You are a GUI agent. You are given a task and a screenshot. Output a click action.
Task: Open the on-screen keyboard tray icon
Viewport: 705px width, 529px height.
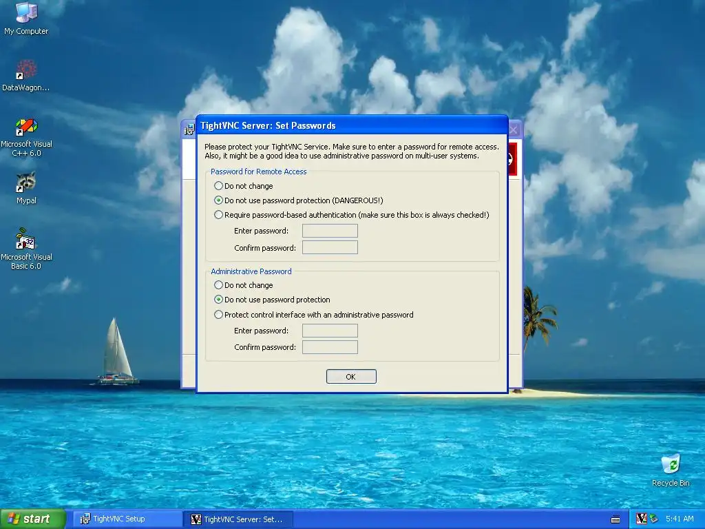click(x=615, y=519)
